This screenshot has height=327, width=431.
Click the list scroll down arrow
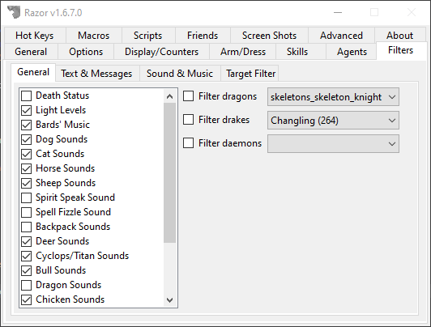(x=169, y=299)
